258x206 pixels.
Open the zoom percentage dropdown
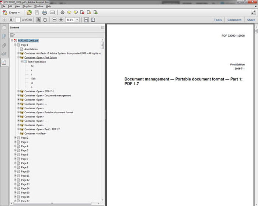(77, 20)
